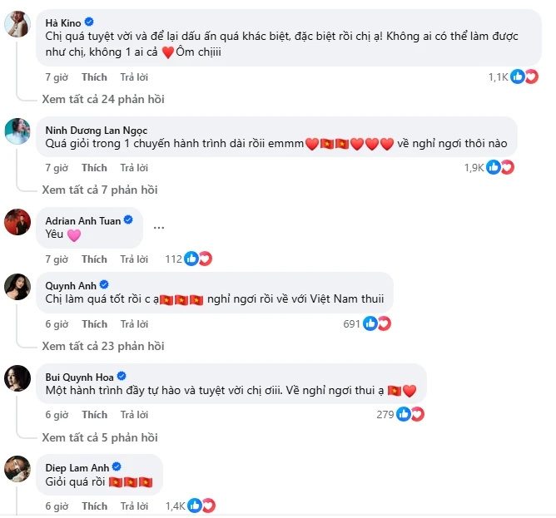The width and height of the screenshot is (556, 518).
Task: Reply to Bui Quynh Hoa's comment
Action: 133,414
